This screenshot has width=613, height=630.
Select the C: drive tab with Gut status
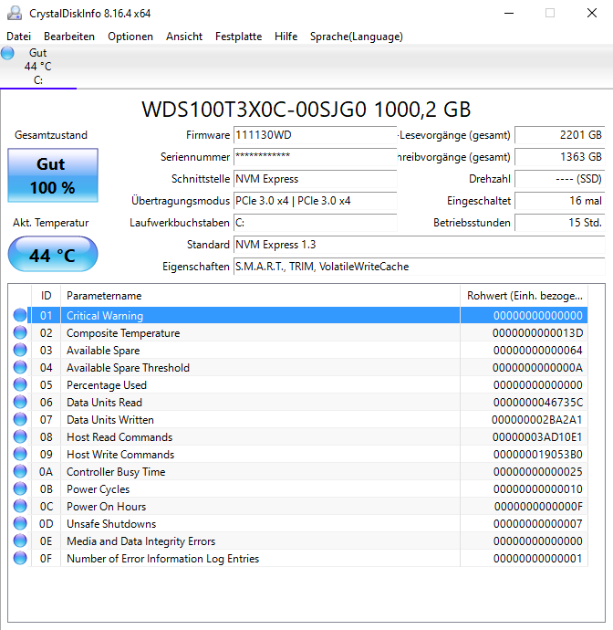[x=38, y=67]
